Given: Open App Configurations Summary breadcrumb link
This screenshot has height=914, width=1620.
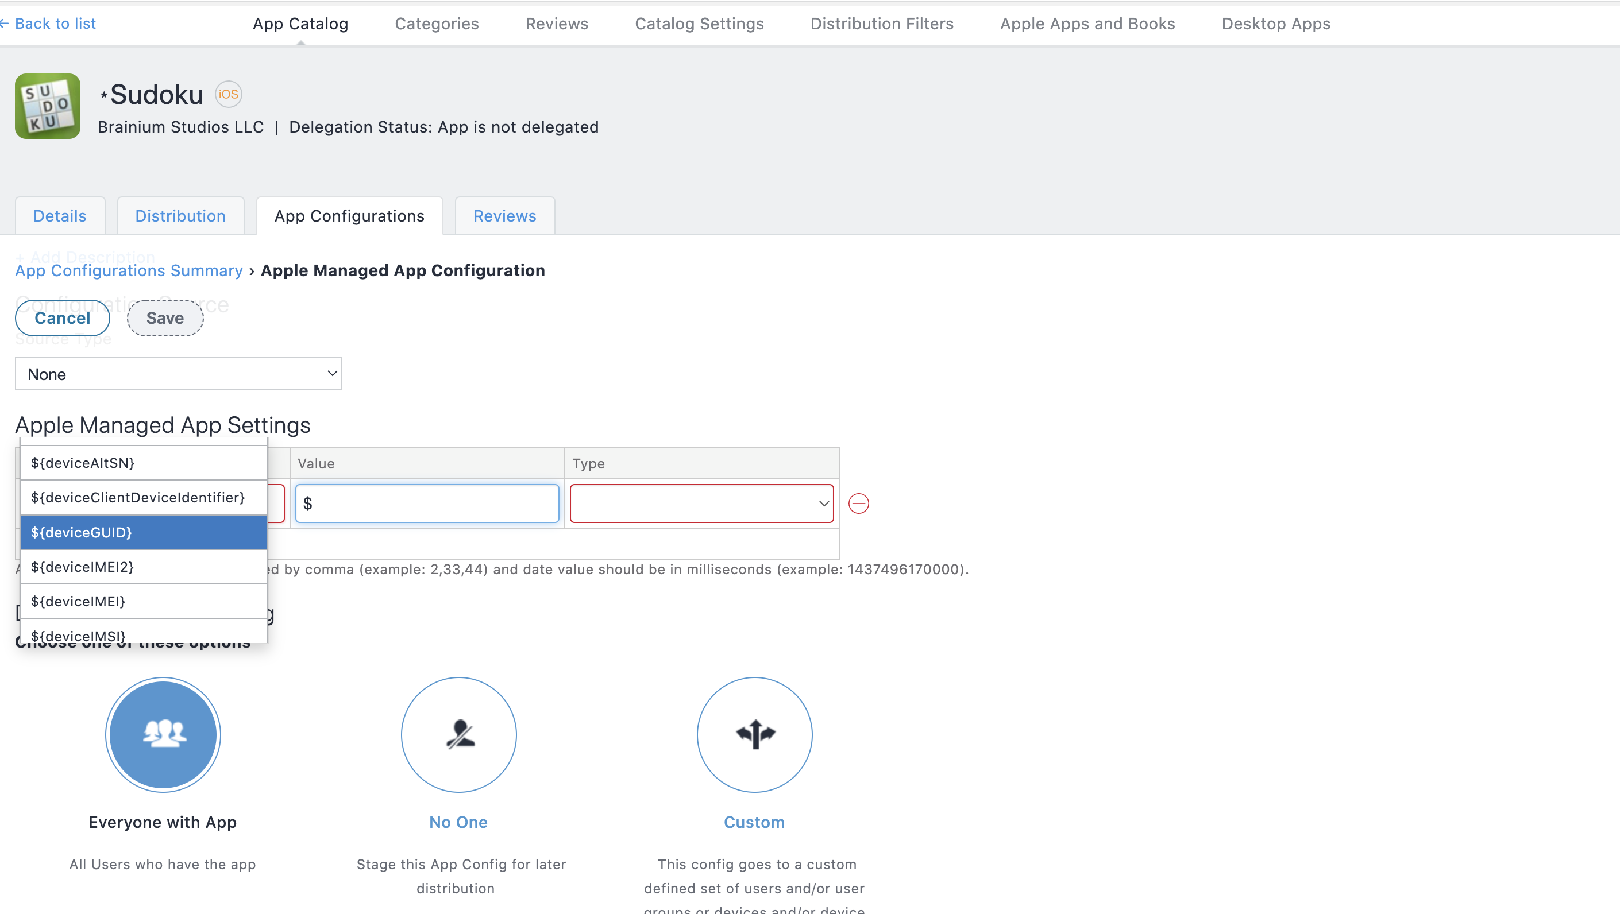Looking at the screenshot, I should pyautogui.click(x=129, y=271).
